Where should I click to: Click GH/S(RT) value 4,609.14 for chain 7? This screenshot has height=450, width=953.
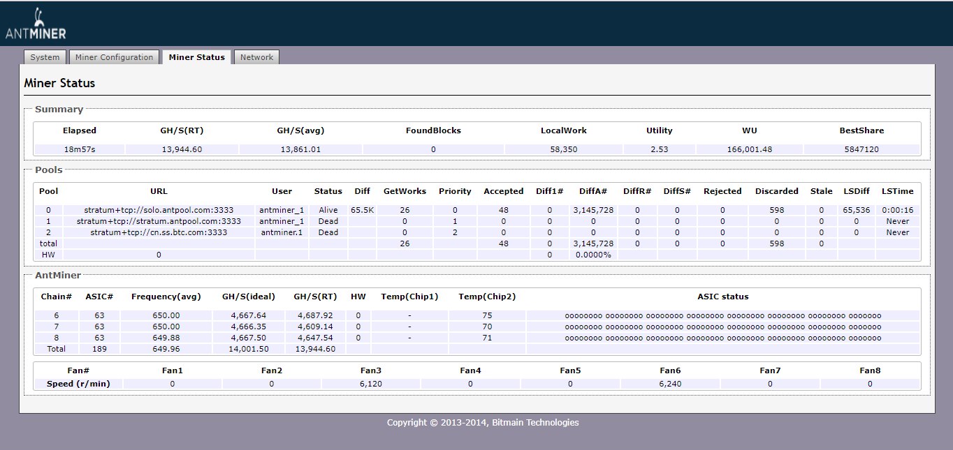[314, 327]
